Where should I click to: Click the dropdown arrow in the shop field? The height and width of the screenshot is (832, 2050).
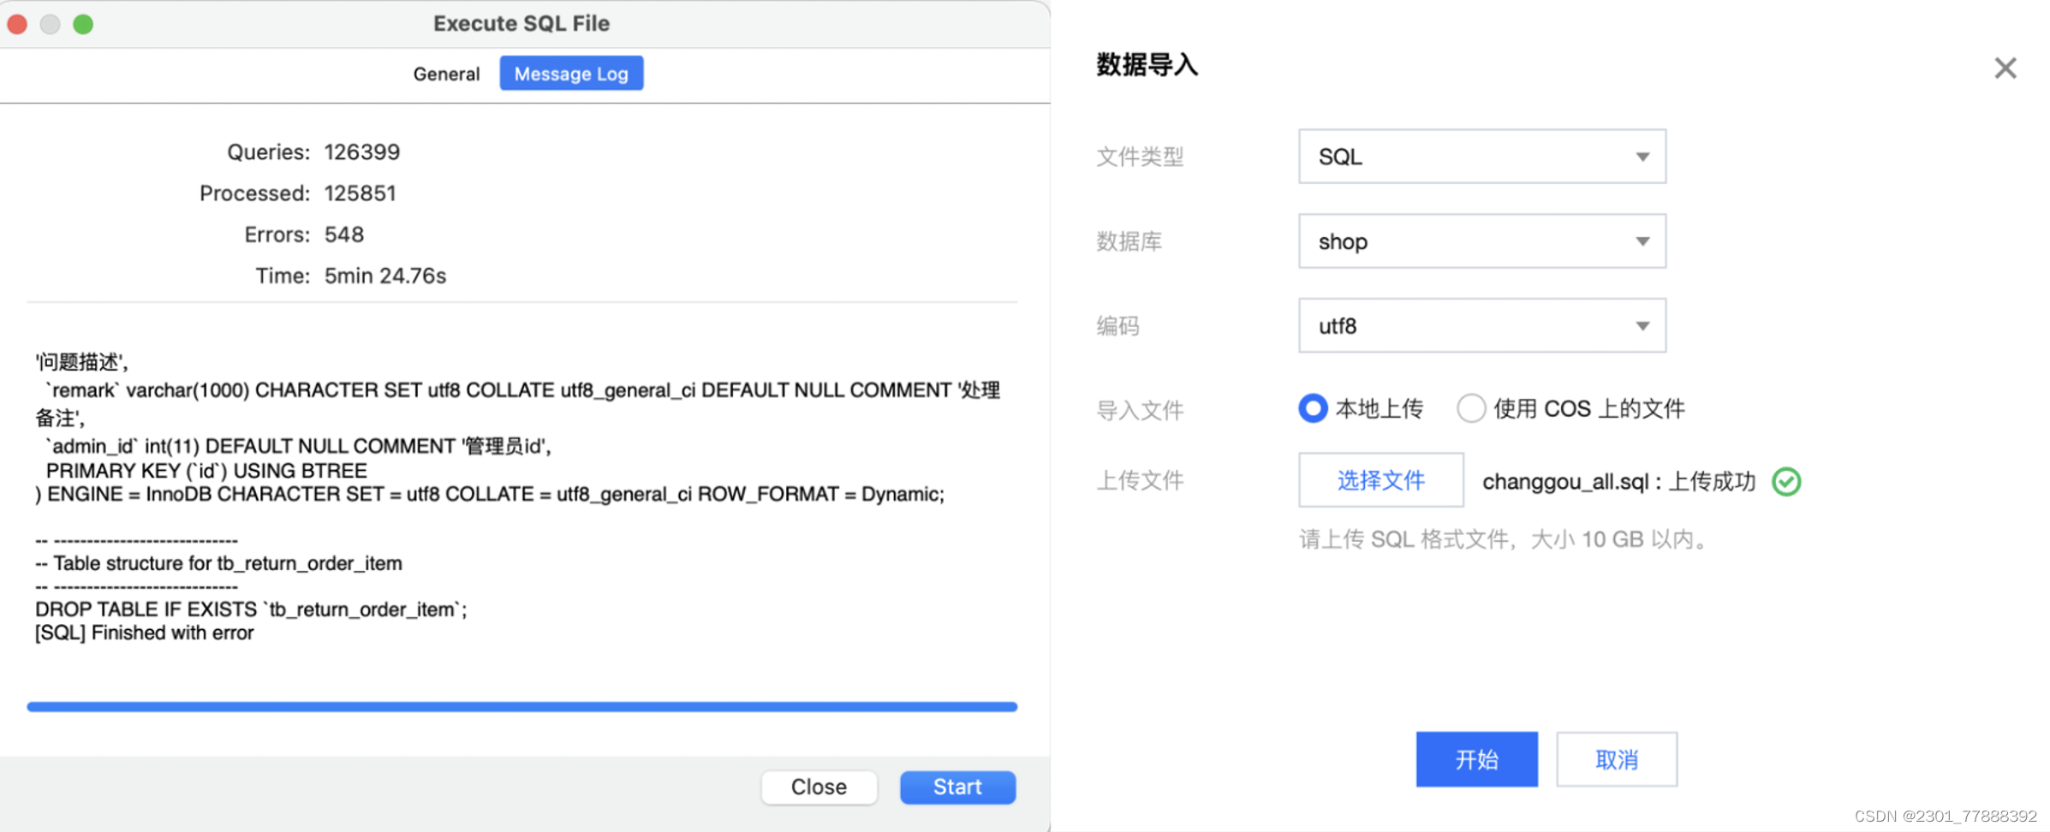coord(1642,241)
